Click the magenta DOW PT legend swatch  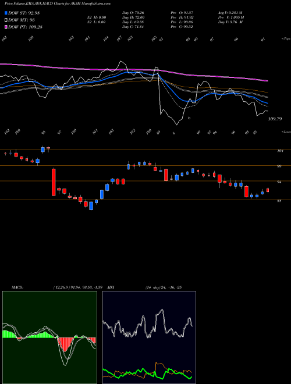[x=6, y=27]
